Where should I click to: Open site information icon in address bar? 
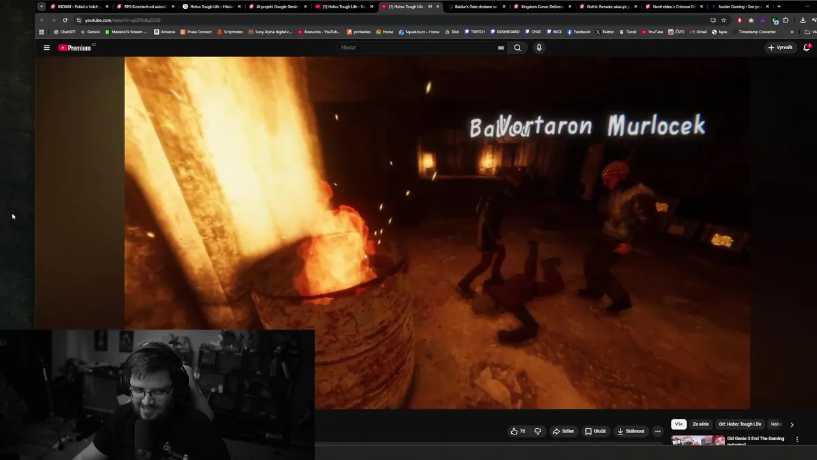point(79,20)
